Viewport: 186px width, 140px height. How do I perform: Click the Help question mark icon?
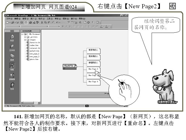97,22
